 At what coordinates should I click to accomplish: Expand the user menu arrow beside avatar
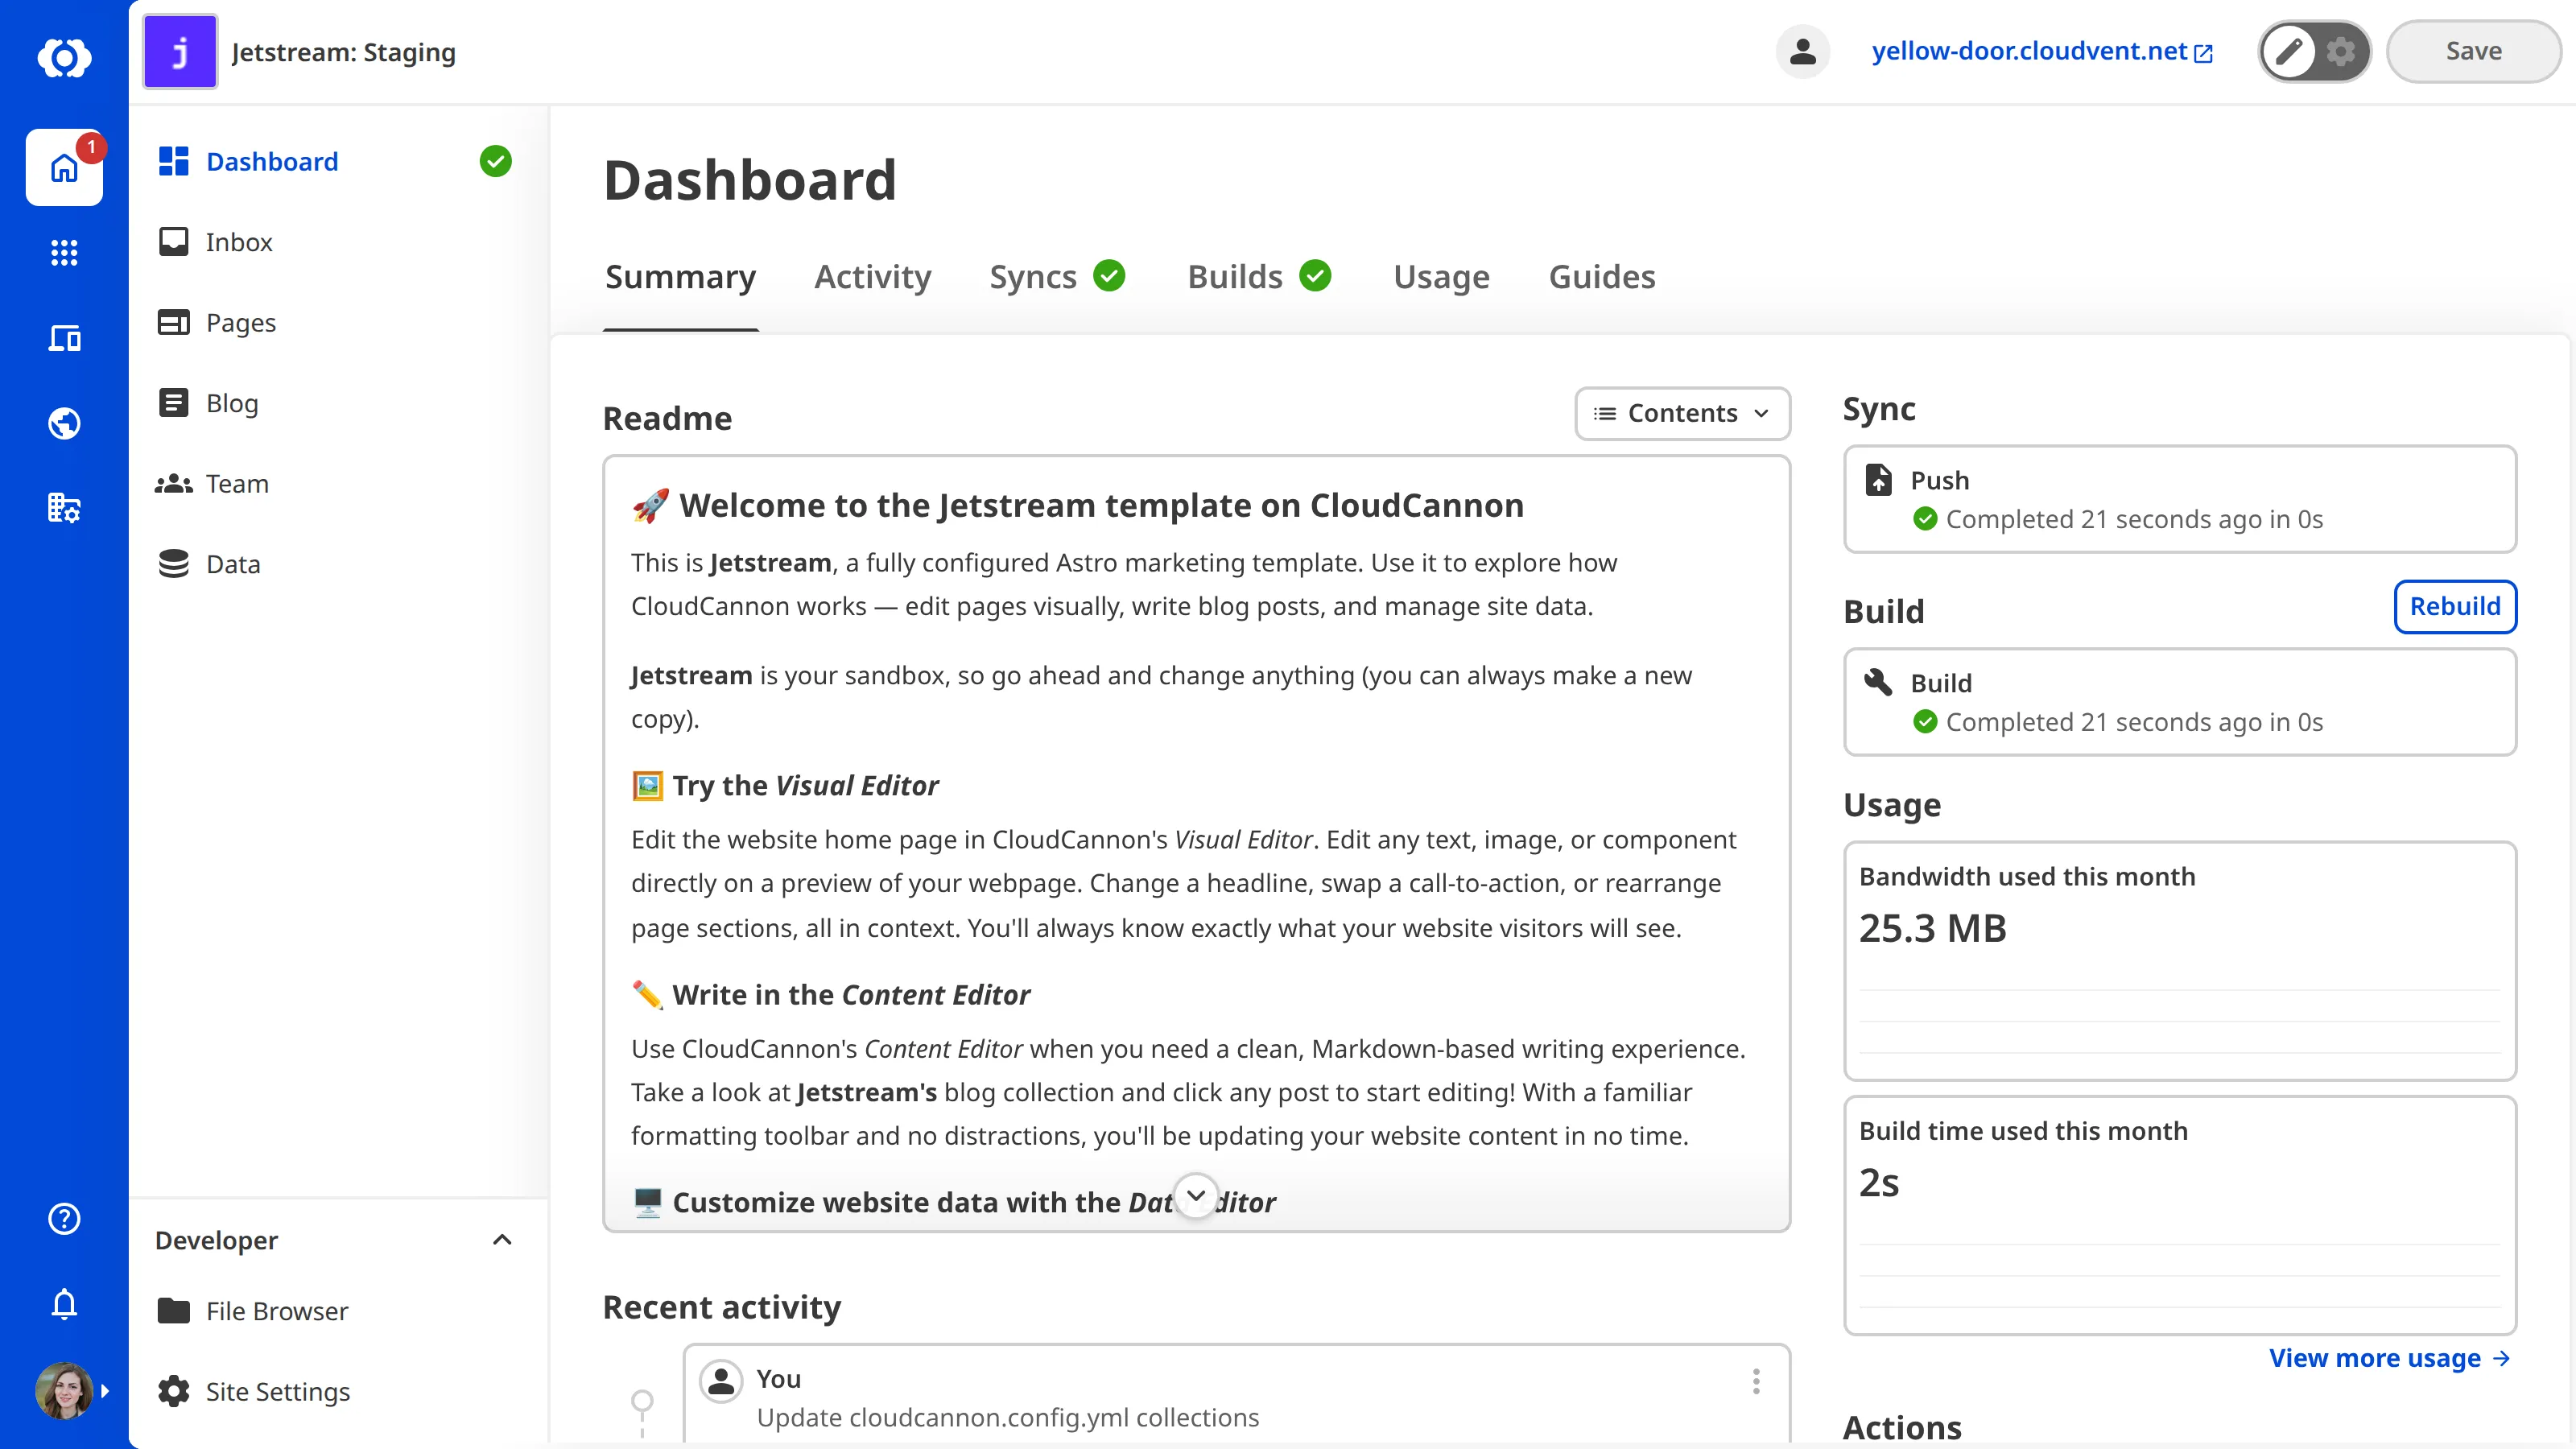click(105, 1390)
